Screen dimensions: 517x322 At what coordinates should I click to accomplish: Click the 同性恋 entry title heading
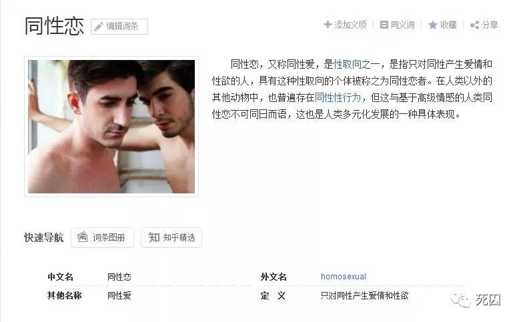[x=55, y=26]
